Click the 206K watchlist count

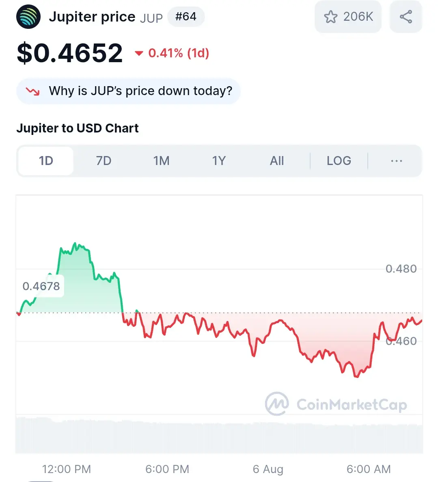coord(358,17)
